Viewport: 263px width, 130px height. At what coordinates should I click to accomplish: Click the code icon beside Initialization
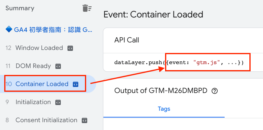tap(58, 102)
